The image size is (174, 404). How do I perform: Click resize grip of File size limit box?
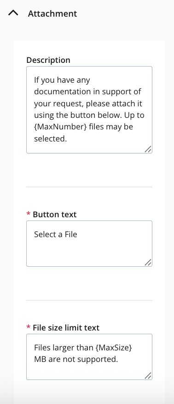(x=148, y=376)
